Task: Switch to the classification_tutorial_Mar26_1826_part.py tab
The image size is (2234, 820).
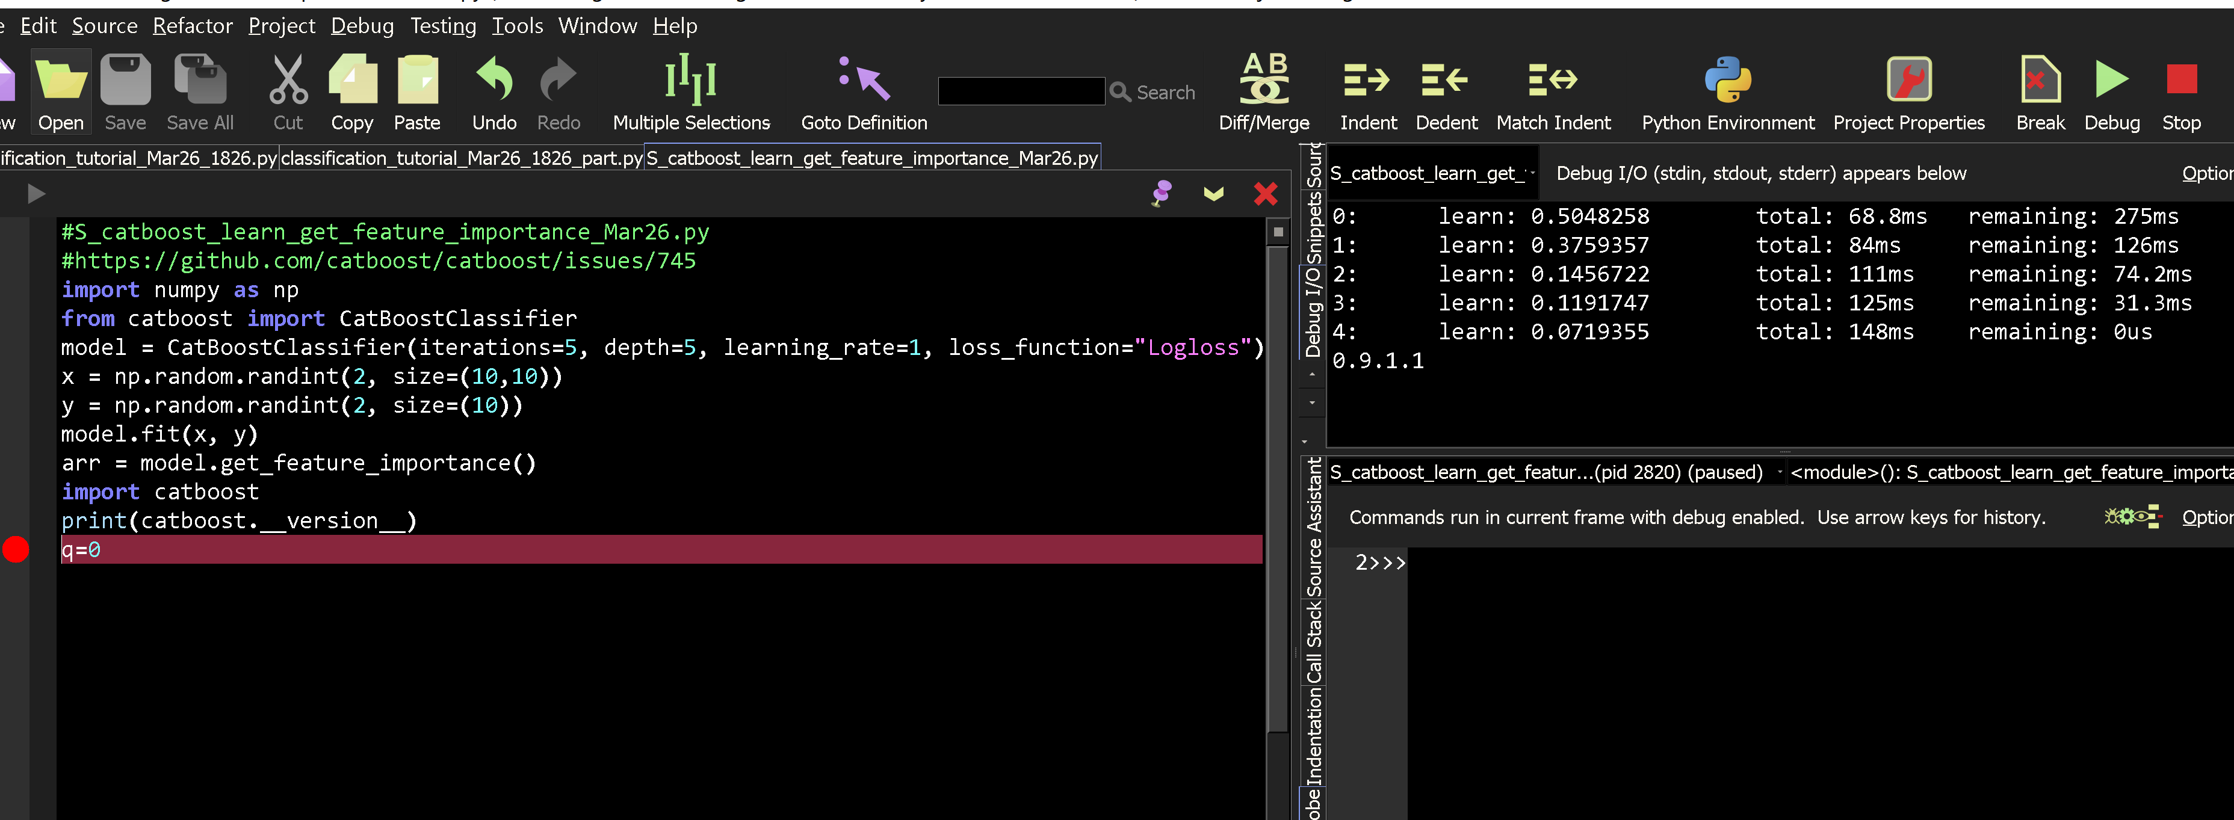Action: tap(462, 158)
